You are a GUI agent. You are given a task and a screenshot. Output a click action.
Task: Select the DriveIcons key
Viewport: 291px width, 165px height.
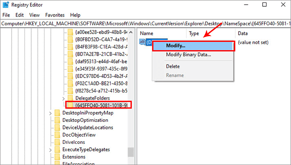pyautogui.click(x=74, y=142)
